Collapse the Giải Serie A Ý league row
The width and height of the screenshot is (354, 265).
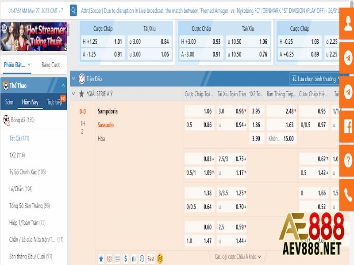[74, 94]
